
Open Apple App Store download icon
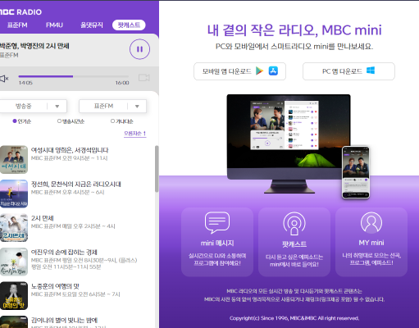[273, 71]
